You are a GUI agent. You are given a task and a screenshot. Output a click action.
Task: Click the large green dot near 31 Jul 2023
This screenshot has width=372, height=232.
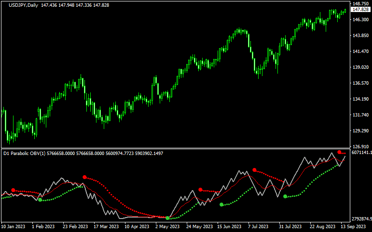(285, 196)
